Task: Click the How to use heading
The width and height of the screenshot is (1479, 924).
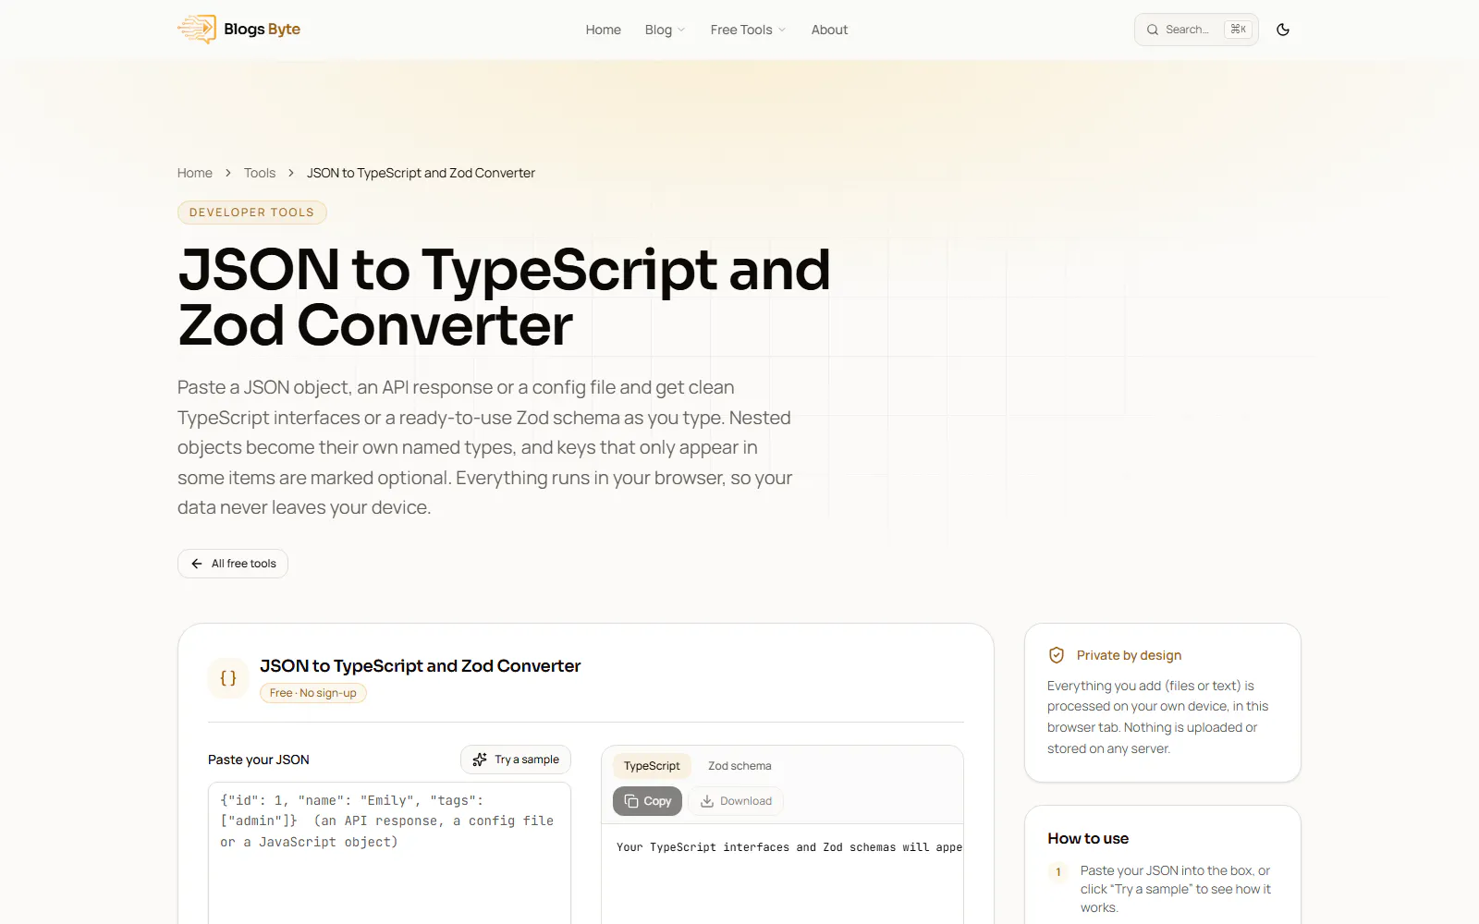Action: tap(1088, 838)
